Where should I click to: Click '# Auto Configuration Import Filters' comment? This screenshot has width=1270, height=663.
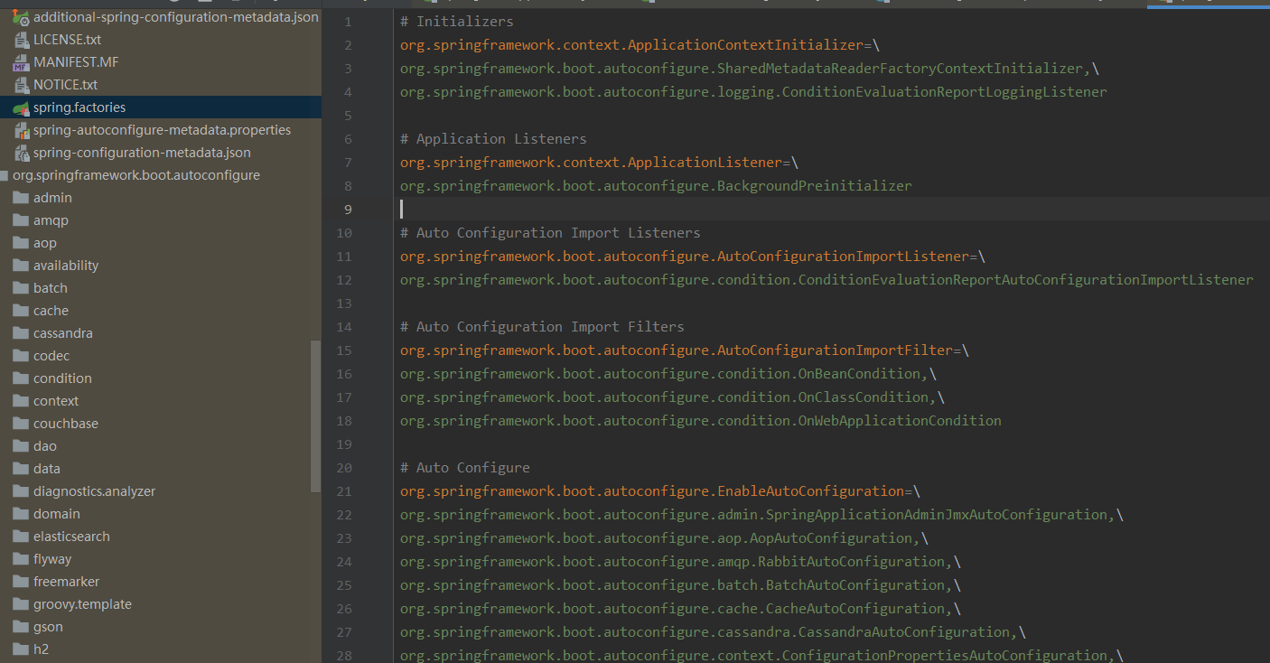point(542,327)
